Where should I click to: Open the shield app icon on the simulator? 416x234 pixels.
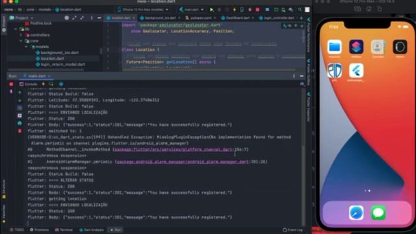[x=334, y=71]
